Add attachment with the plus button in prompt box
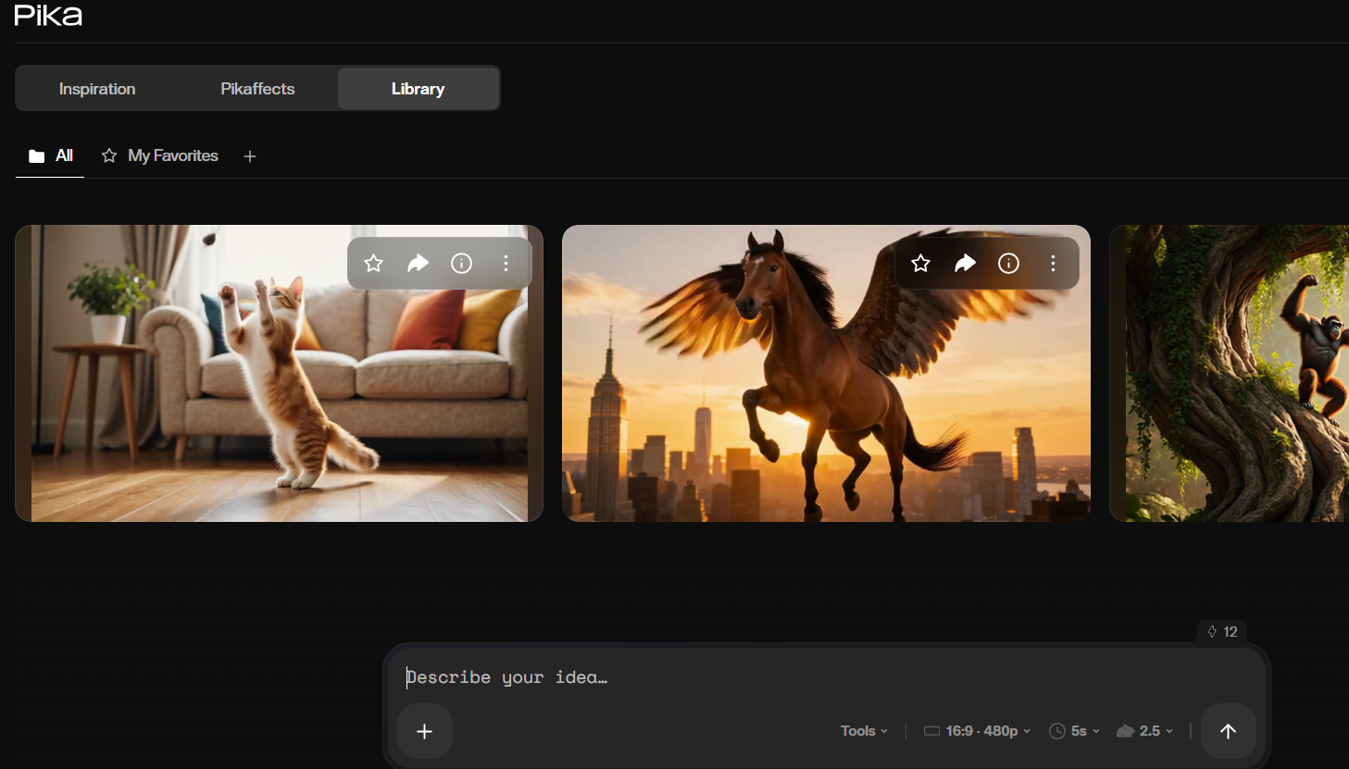1349x769 pixels. (x=425, y=732)
